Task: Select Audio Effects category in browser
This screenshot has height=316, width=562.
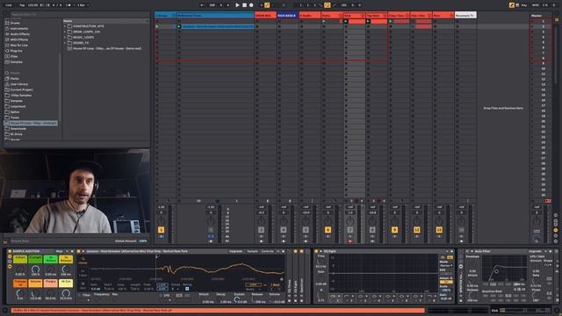Action: [x=19, y=34]
